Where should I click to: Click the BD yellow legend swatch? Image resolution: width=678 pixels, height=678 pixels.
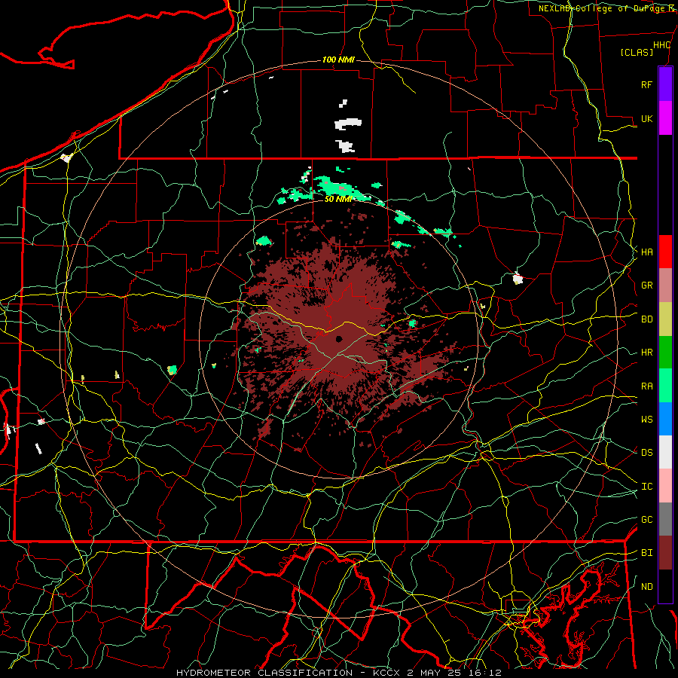tap(665, 319)
